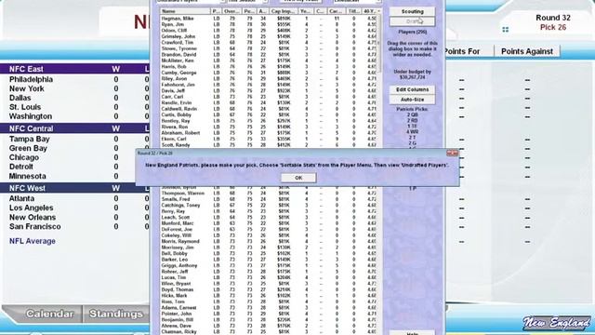The width and height of the screenshot is (595, 335).
Task: Select player Catchings, Toney
Action: [x=180, y=205]
